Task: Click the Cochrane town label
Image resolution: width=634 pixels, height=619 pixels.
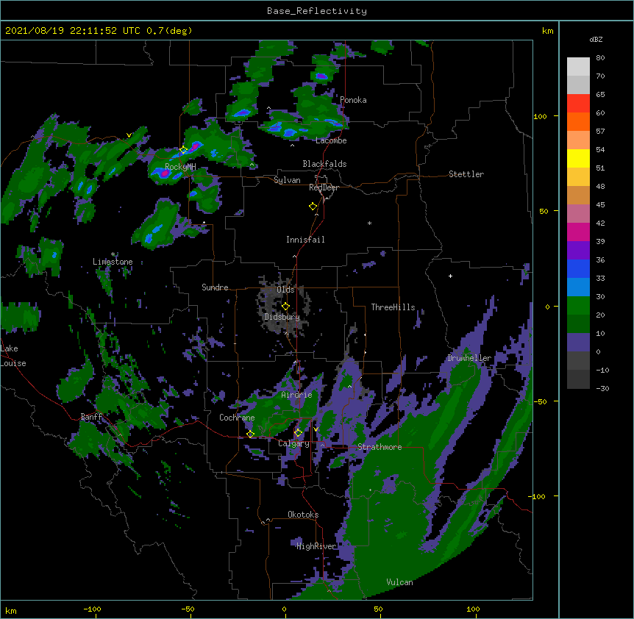Action: (237, 418)
